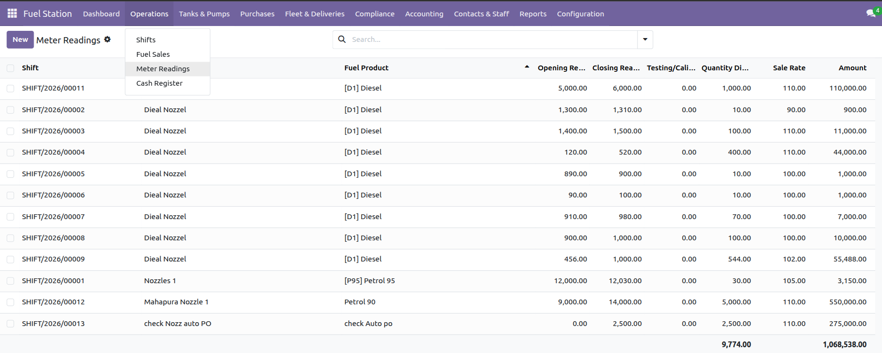
Task: Check the box for SHIFT/2026/00002
Action: pyautogui.click(x=10, y=110)
